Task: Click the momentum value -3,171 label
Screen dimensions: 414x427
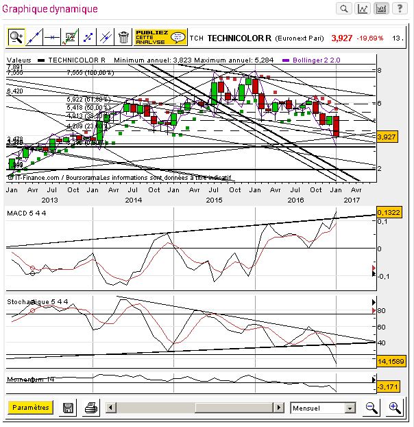Action: click(x=388, y=386)
